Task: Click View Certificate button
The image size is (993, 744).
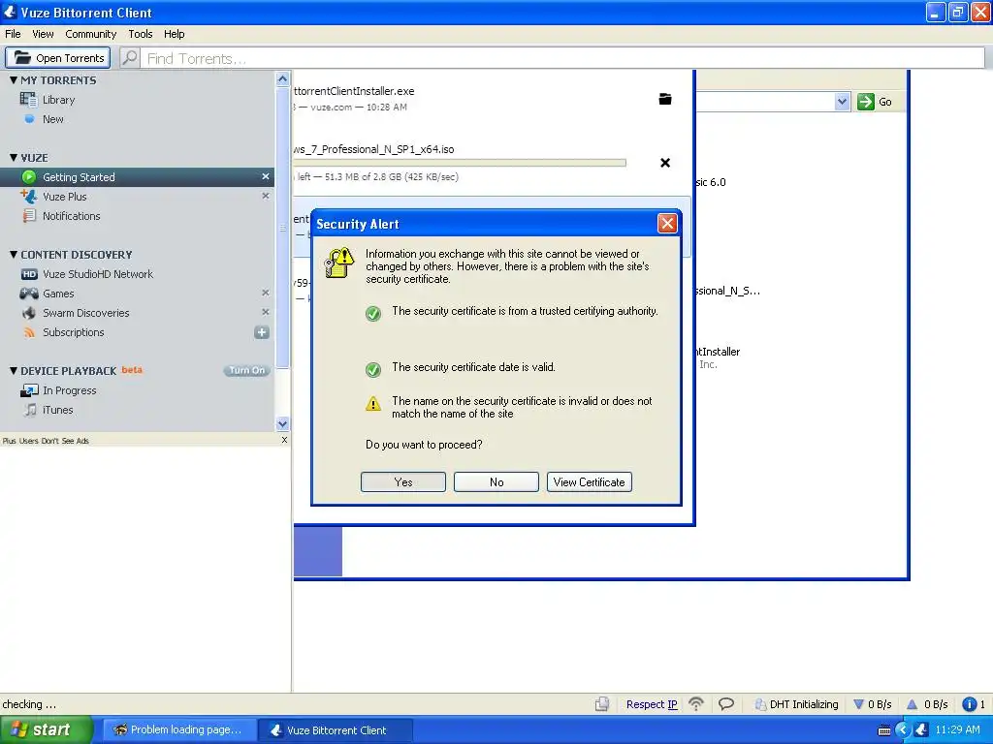Action: 589,482
